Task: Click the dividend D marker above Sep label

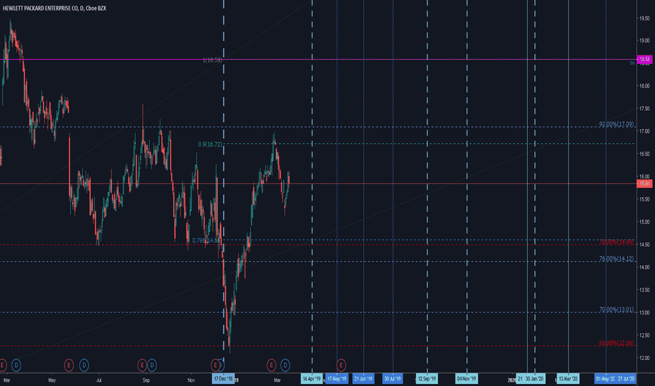Action: pos(152,366)
